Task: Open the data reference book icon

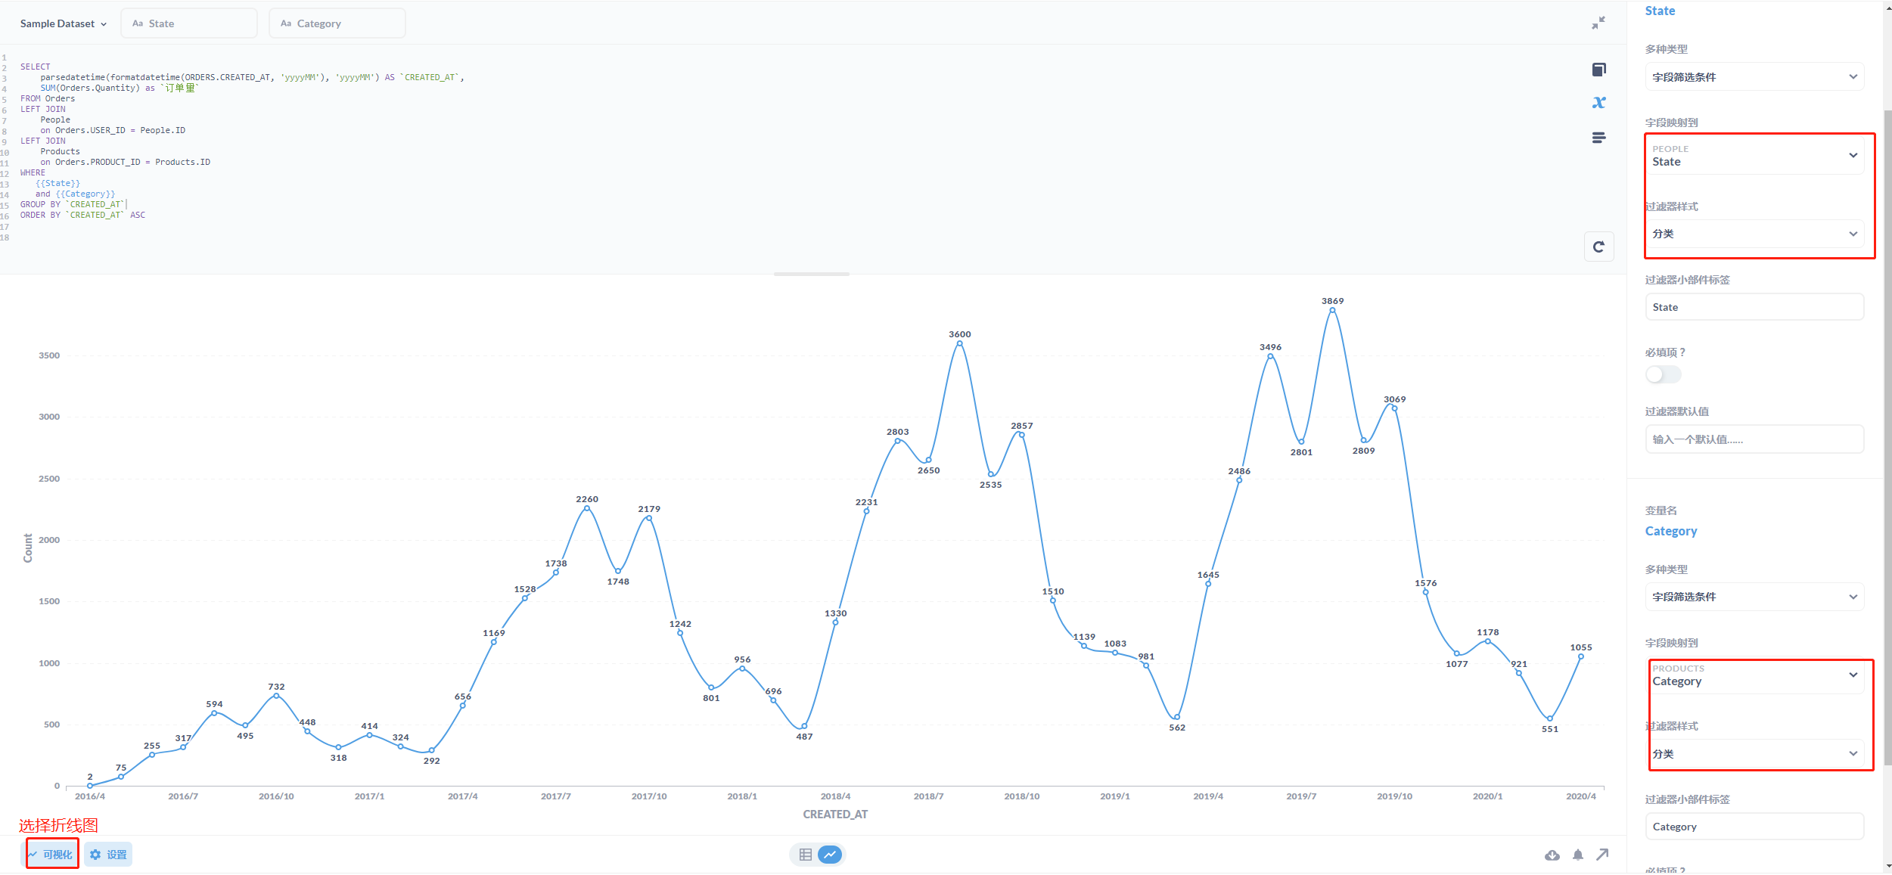Action: click(x=1598, y=70)
